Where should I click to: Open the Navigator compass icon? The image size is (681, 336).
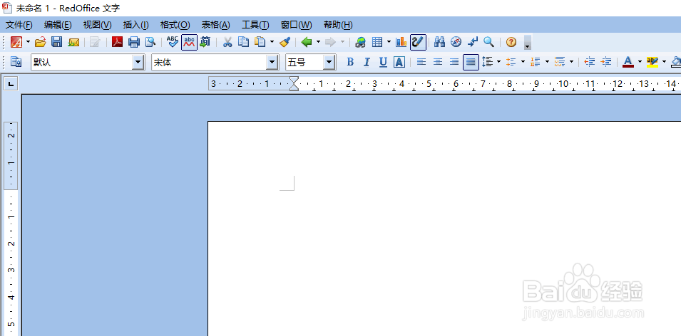pos(456,42)
